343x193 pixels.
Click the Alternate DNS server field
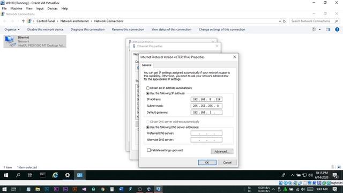[206, 140]
